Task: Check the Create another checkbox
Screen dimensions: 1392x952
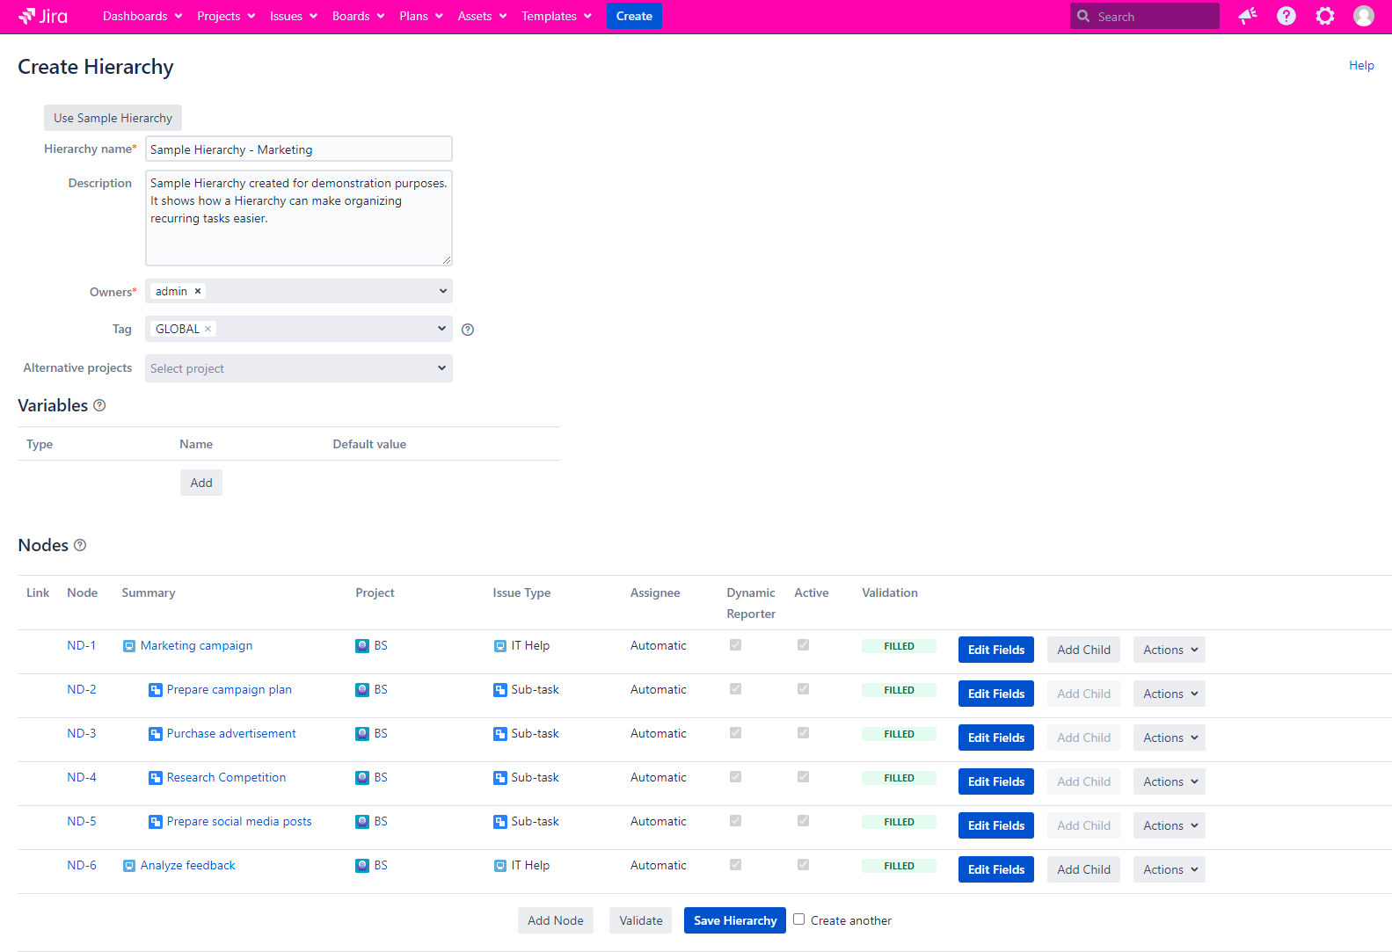Action: 798,919
